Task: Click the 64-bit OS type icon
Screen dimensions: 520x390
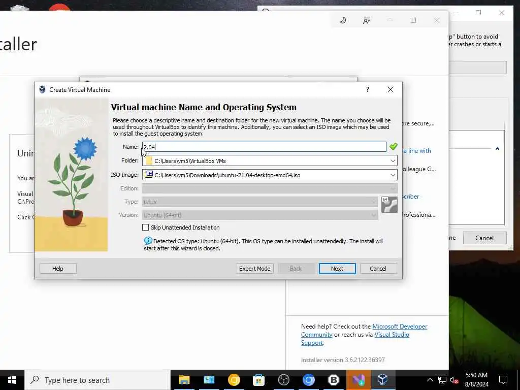Action: (389, 204)
